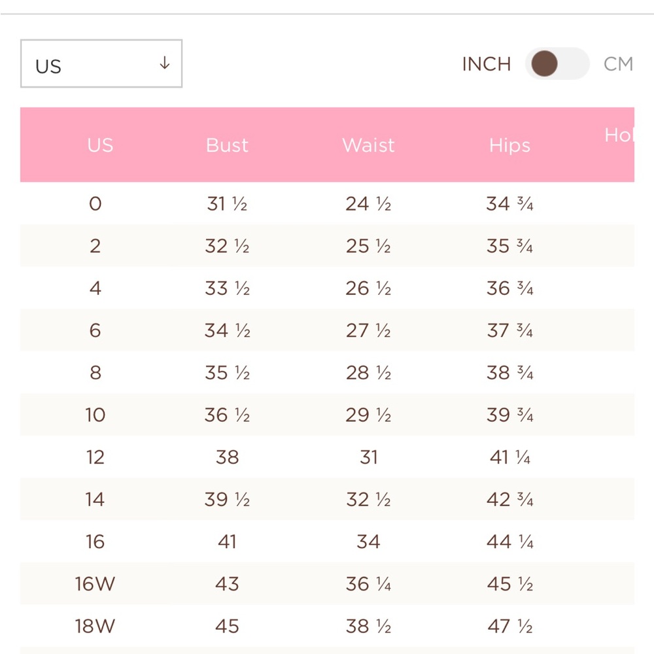Click the dropdown down-arrow icon
Viewport: 654px width, 654px height.
point(165,63)
